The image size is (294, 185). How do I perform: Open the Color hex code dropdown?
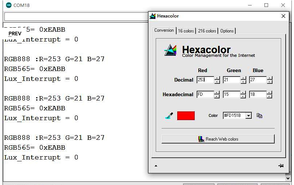pos(249,116)
